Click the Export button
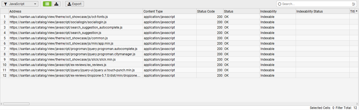This screenshot has width=359, height=110. (x=75, y=4)
